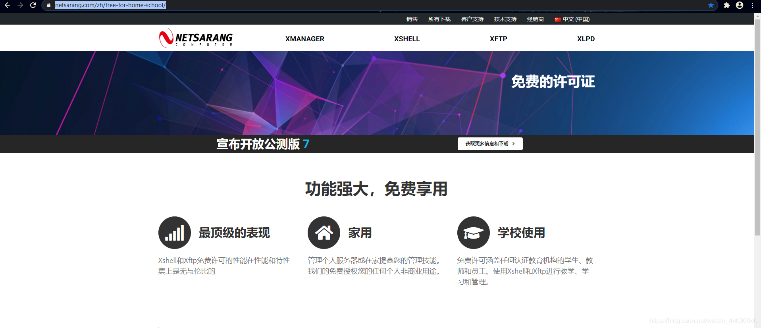Open the 经销商 top menu link
The image size is (761, 328).
pos(536,19)
